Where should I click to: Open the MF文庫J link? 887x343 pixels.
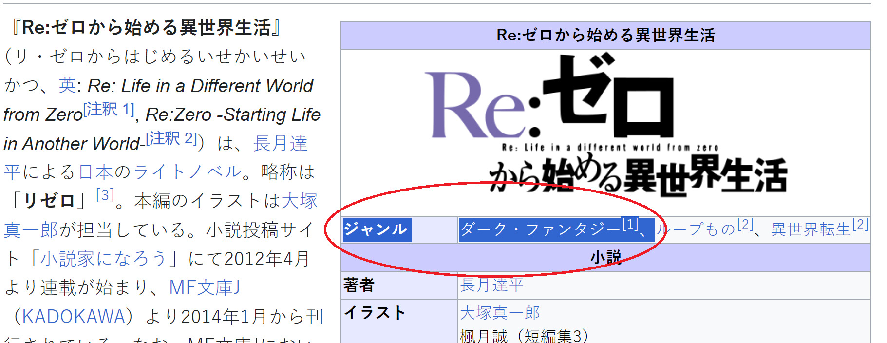click(205, 287)
